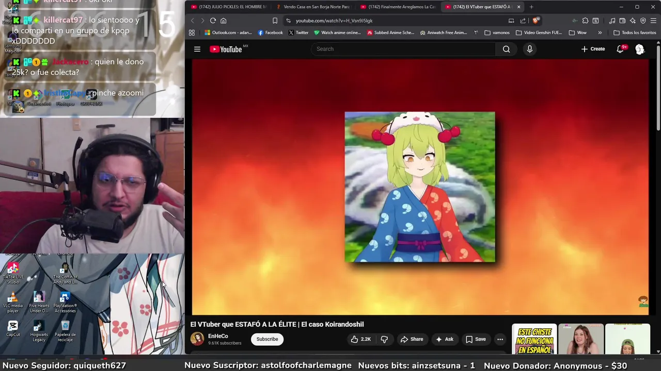The image size is (661, 371).
Task: Select the Five Hearts Under One desktop icon
Action: pos(39,302)
